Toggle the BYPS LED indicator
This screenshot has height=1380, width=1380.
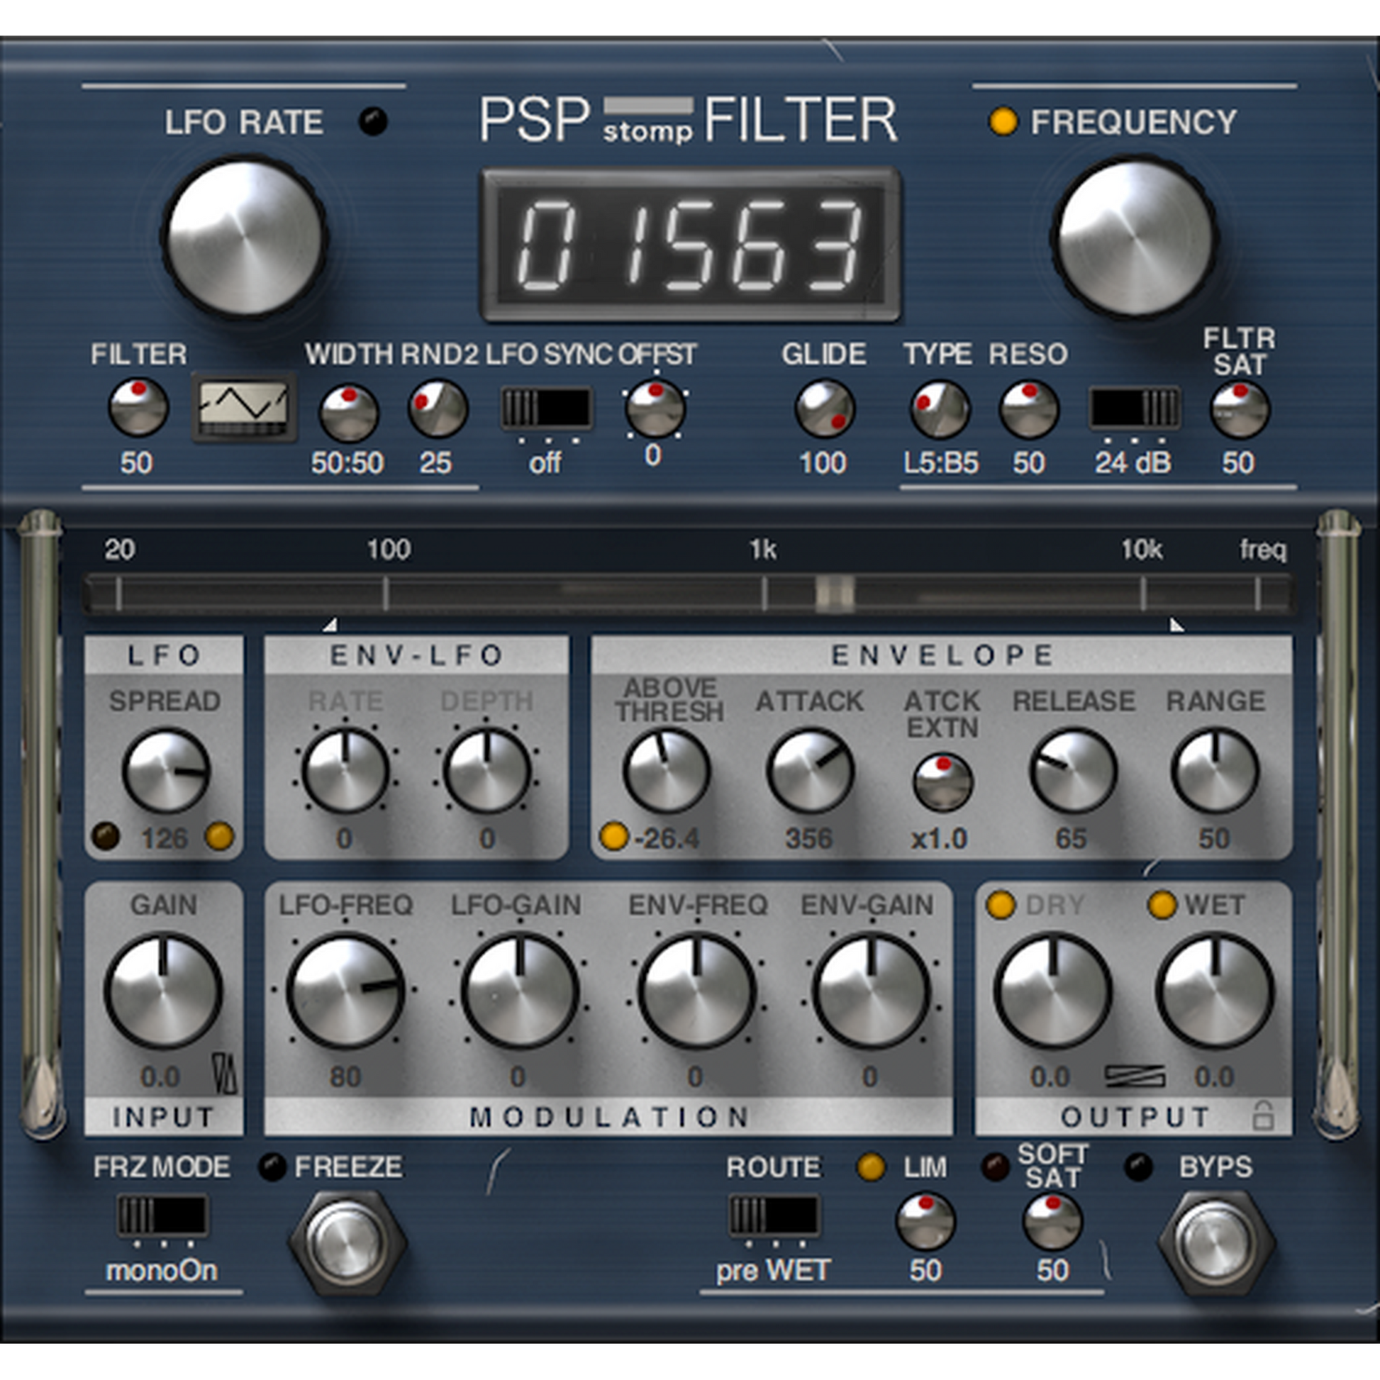click(1139, 1167)
